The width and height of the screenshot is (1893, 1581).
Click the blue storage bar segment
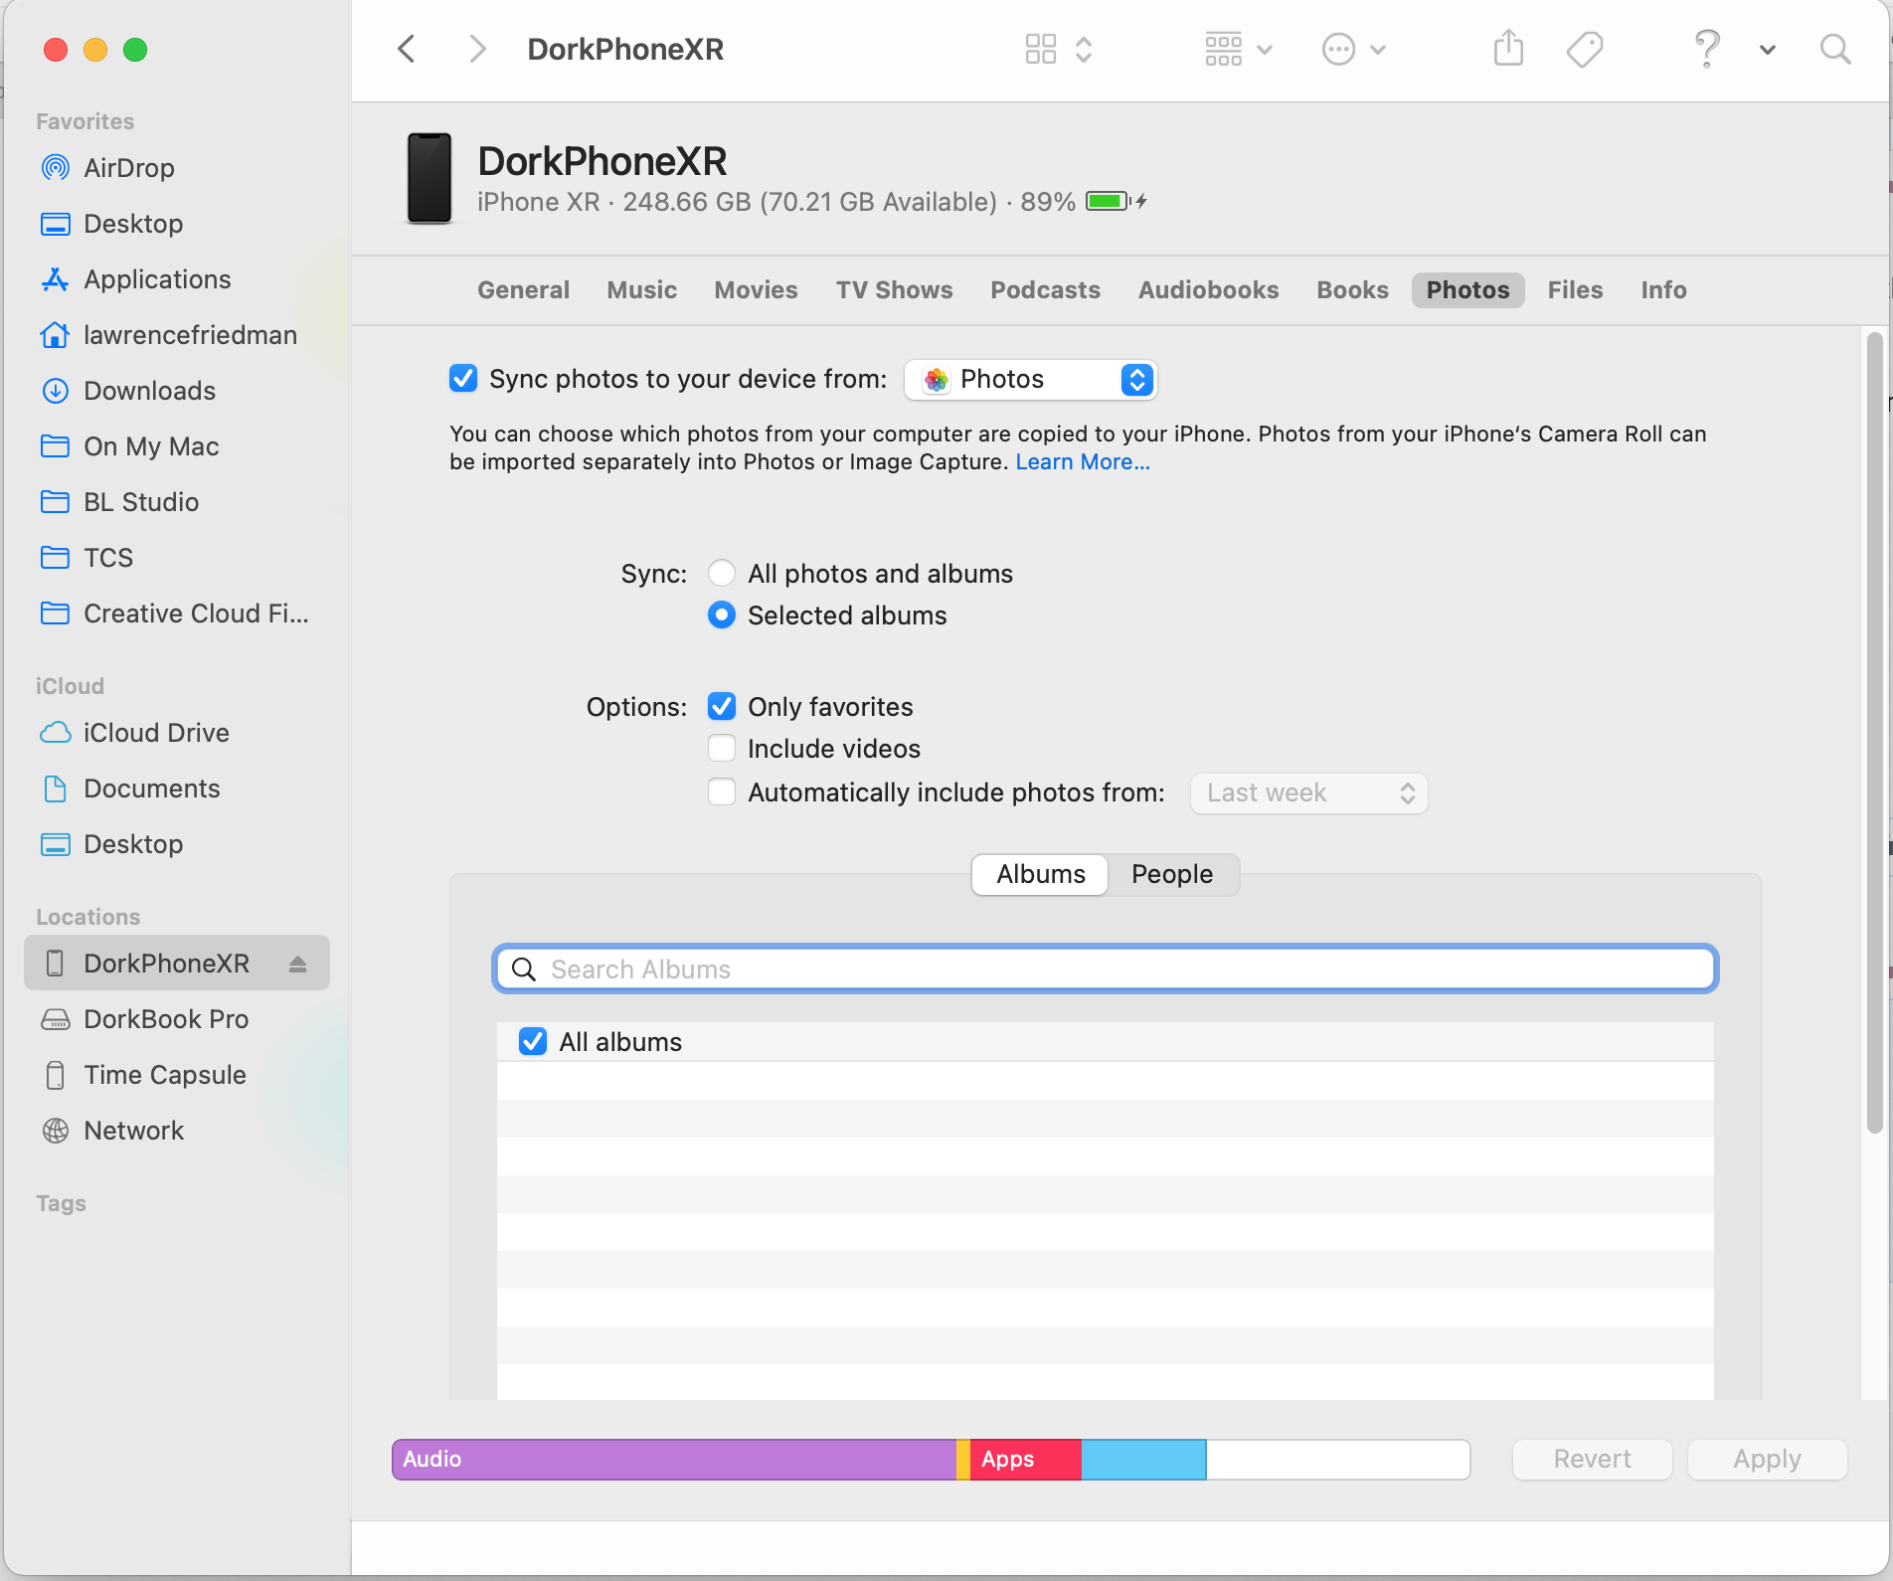click(x=1143, y=1460)
